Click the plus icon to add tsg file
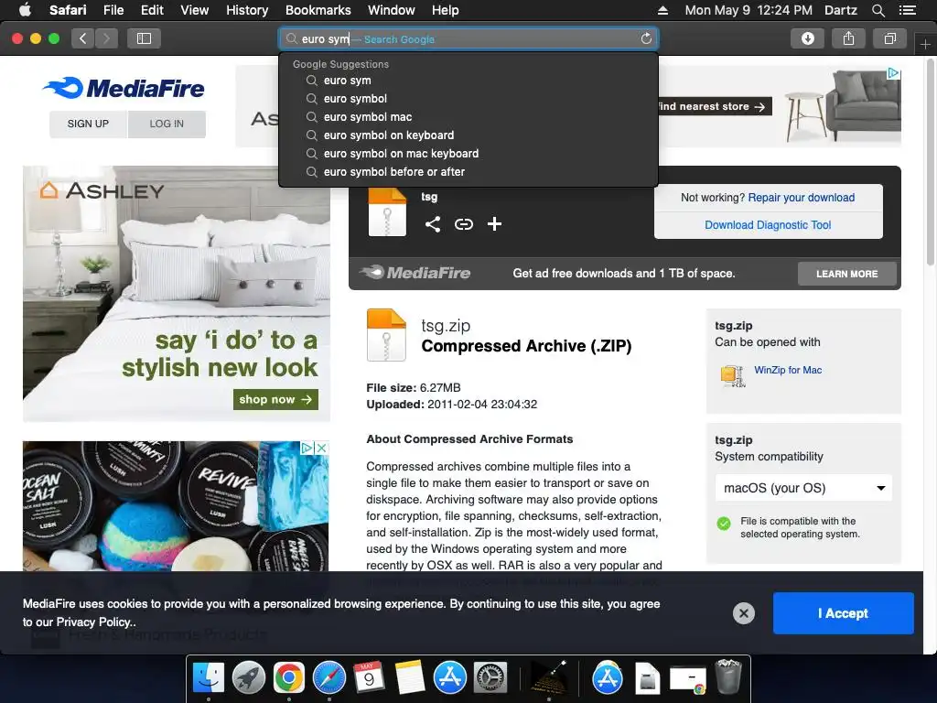 coord(494,224)
